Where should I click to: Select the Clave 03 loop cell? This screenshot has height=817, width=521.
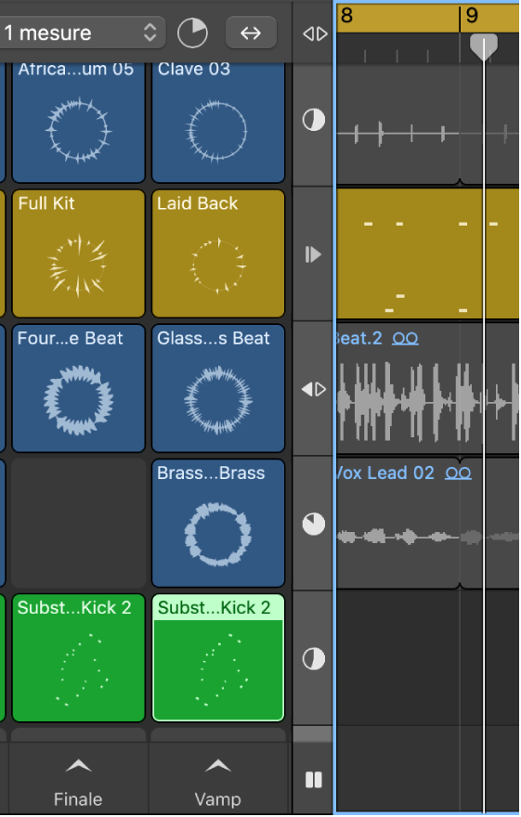(x=218, y=123)
